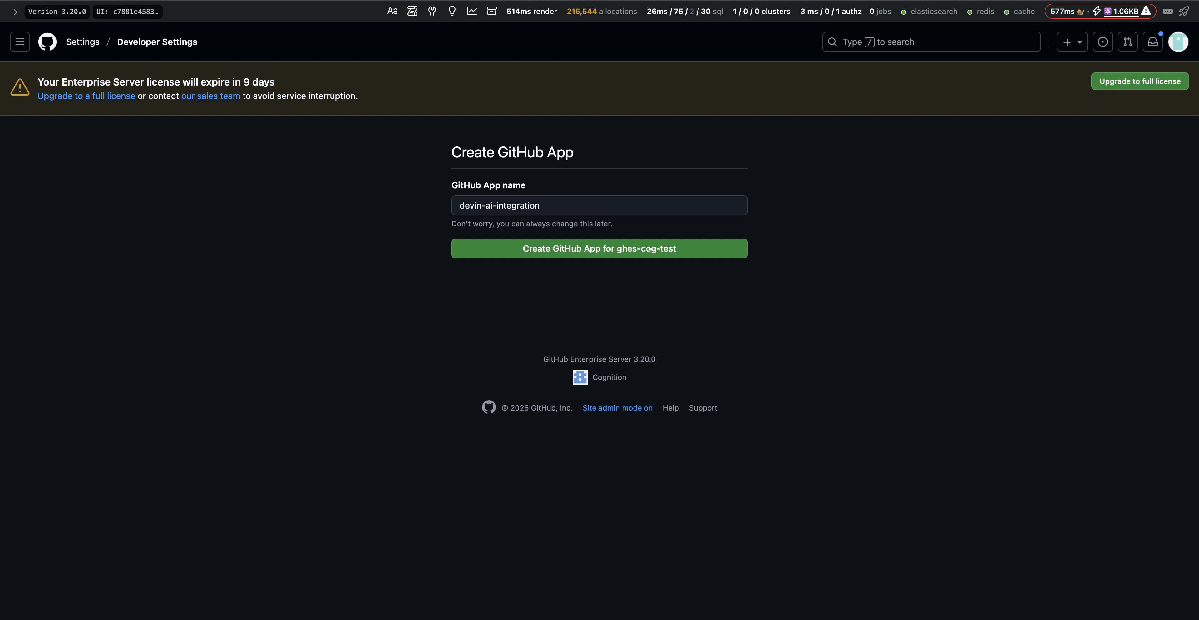Open the line graph stats icon
This screenshot has height=620, width=1199.
click(472, 11)
